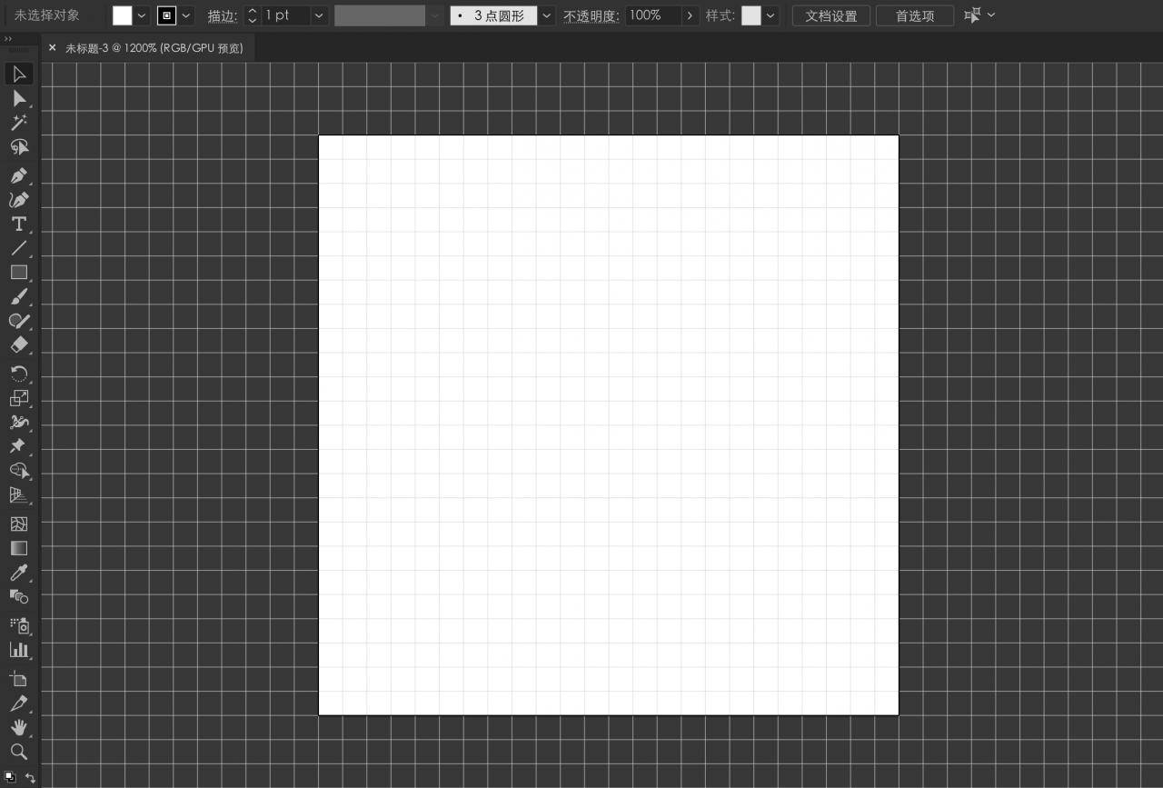Expand the opacity slider arrow
This screenshot has height=788, width=1163.
(691, 15)
